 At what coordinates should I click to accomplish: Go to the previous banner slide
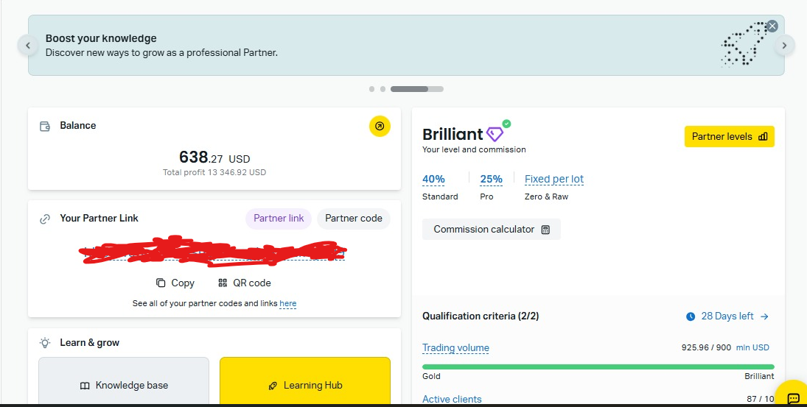[28, 46]
